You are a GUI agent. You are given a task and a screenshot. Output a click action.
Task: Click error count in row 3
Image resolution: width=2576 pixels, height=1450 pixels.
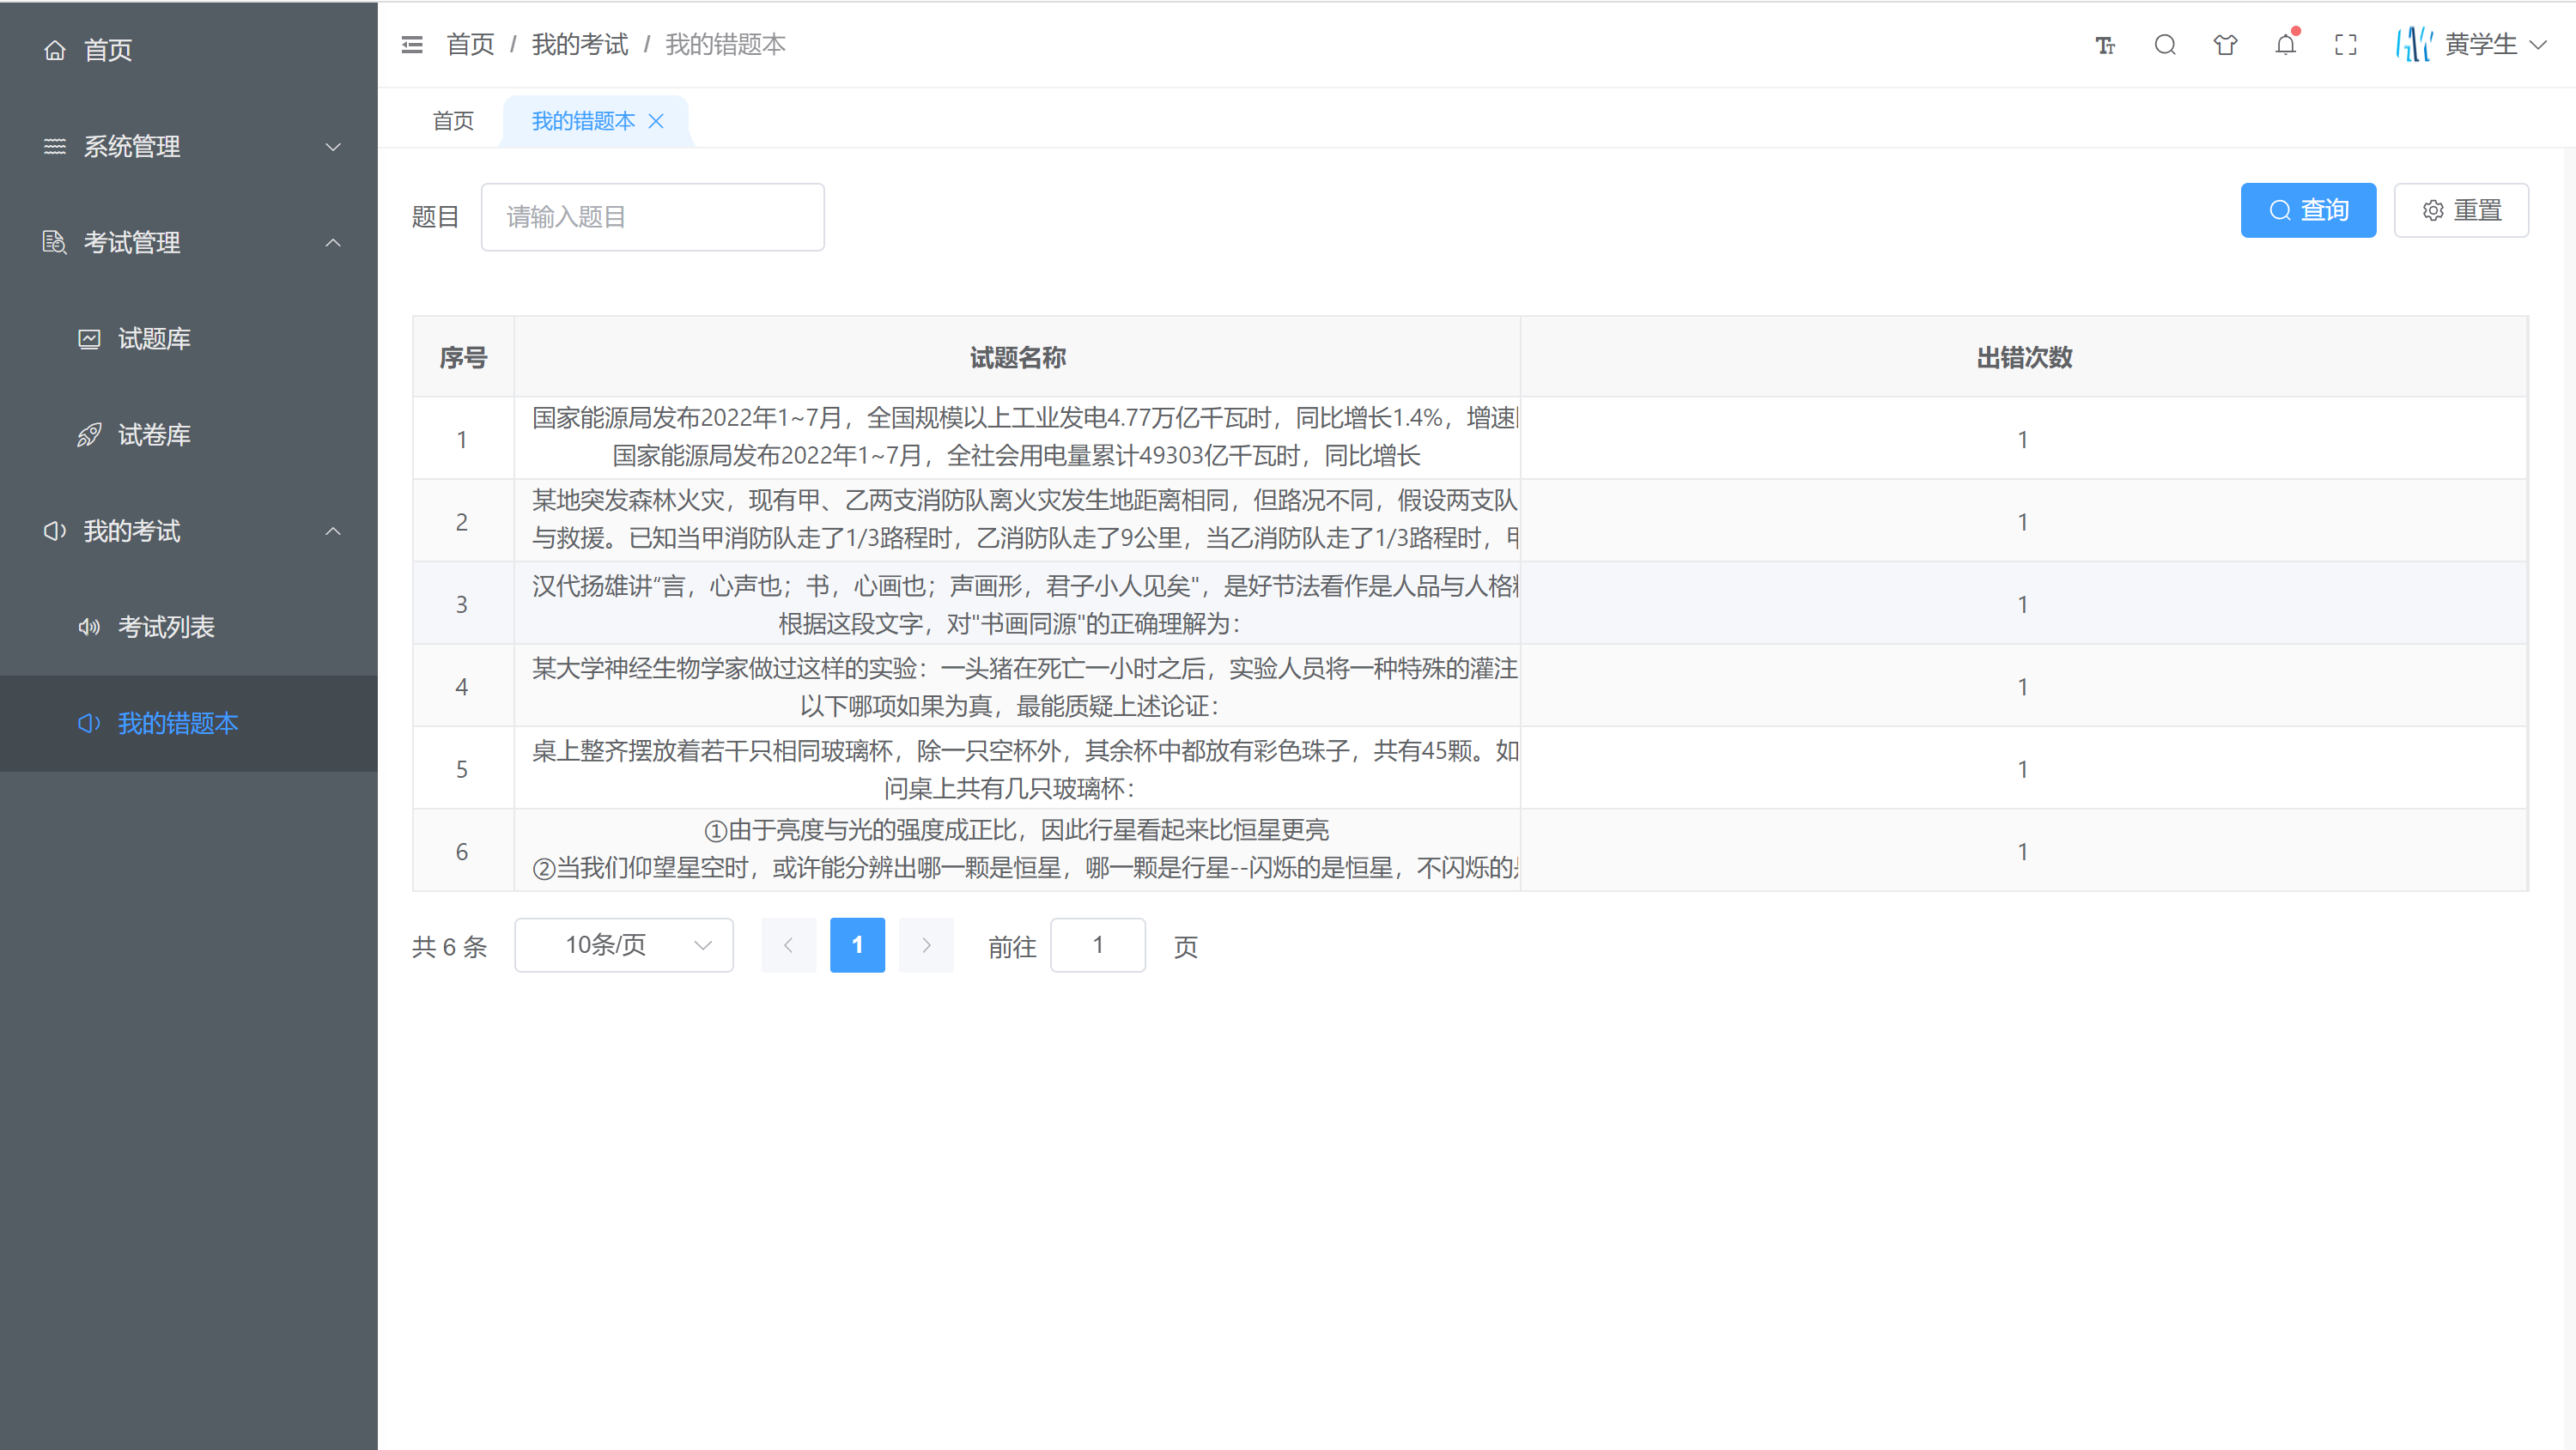tap(2023, 604)
